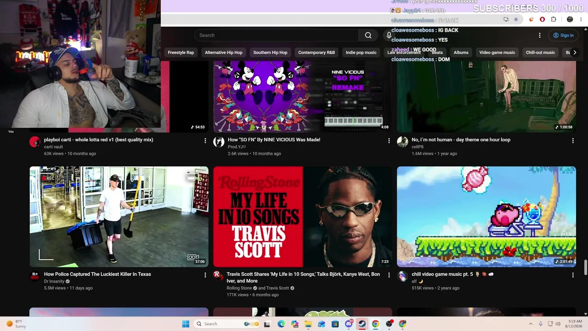Open alf channel avatar

pyautogui.click(x=402, y=276)
